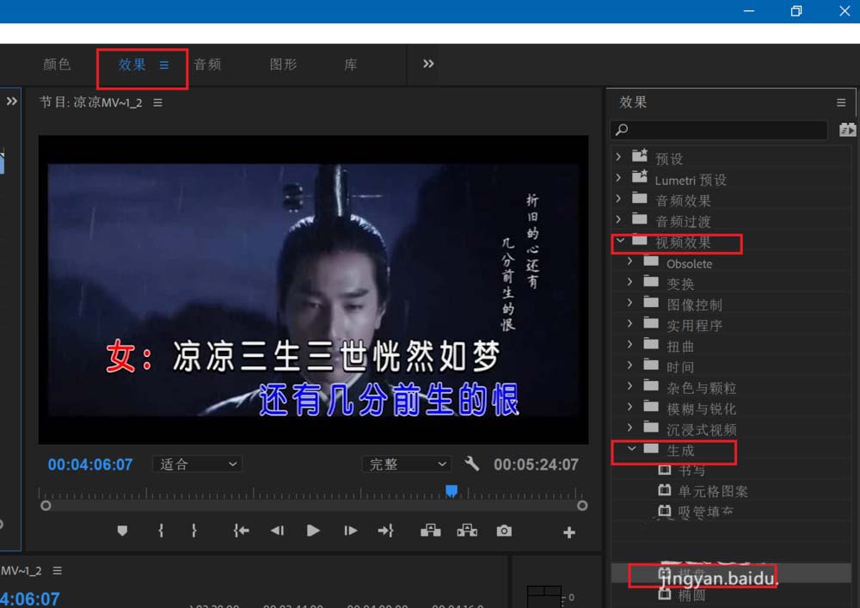This screenshot has height=608, width=860.
Task: Open the Button Editor plus icon
Action: click(x=569, y=532)
